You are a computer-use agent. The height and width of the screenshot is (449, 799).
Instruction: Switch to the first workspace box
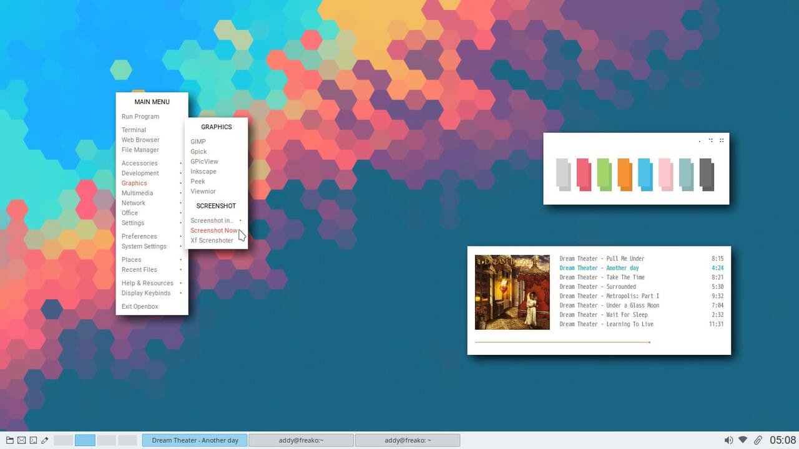click(64, 440)
